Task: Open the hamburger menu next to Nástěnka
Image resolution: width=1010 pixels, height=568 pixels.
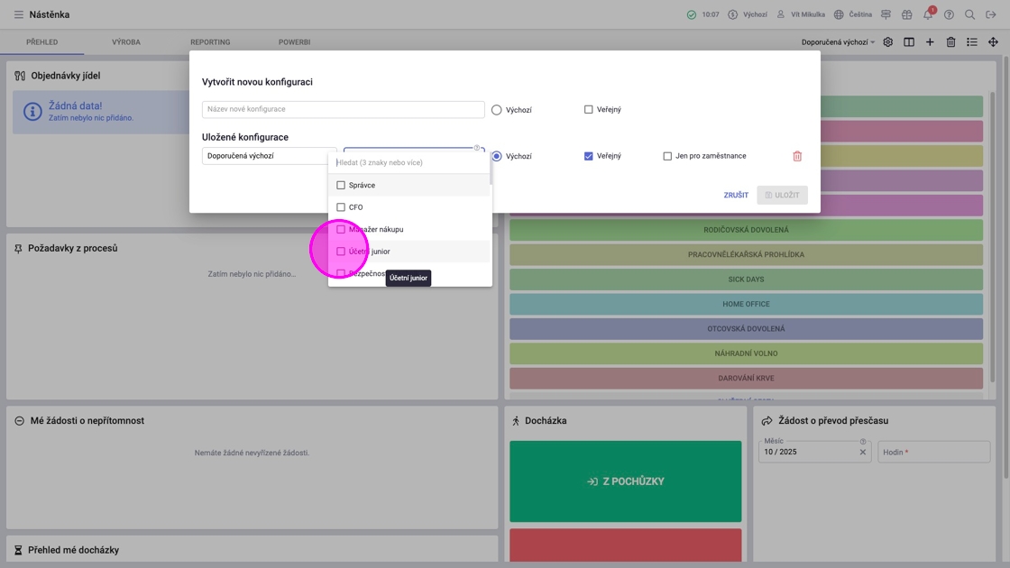Action: 19,14
